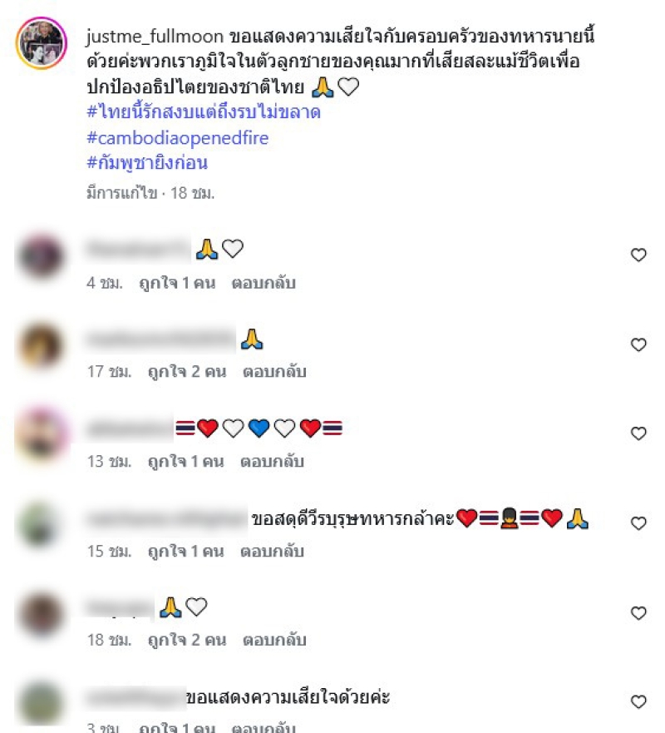The width and height of the screenshot is (665, 733).
Task: Open justme_fullmoon profile picture
Action: tap(42, 43)
